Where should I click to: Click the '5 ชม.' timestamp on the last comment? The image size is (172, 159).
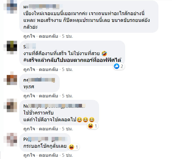coord(67,155)
